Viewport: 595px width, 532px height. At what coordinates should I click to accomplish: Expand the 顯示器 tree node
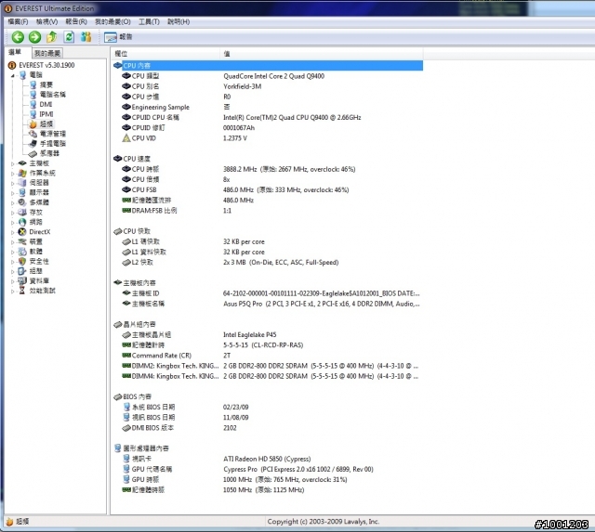[x=12, y=193]
